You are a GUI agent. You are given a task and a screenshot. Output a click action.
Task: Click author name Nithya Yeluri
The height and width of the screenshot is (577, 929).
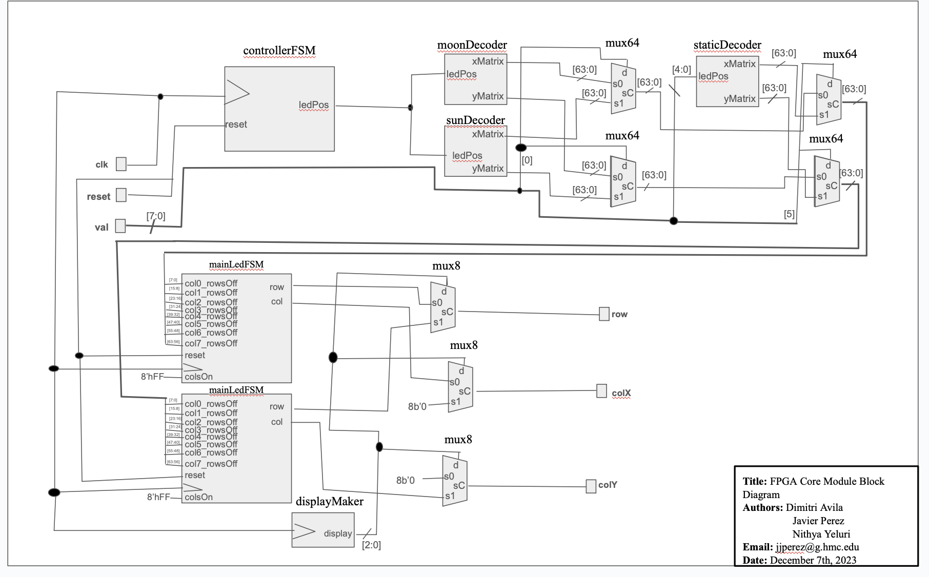[821, 534]
